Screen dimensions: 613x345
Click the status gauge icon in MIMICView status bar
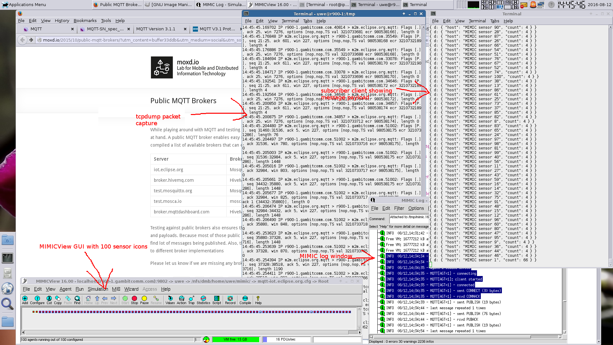pos(206,340)
